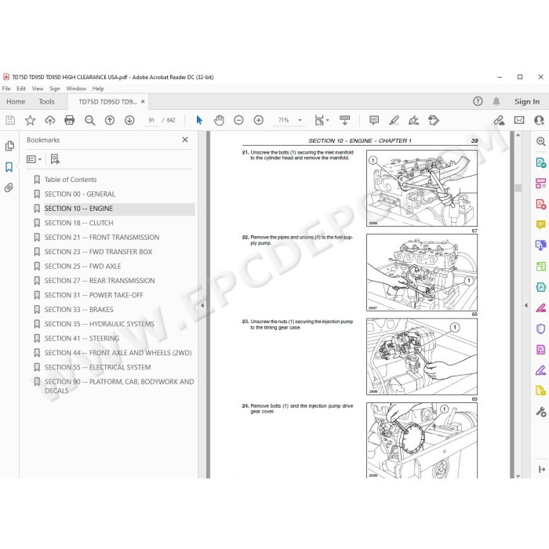Image resolution: width=549 pixels, height=549 pixels.
Task: Select the highlight text tool
Action: [394, 121]
